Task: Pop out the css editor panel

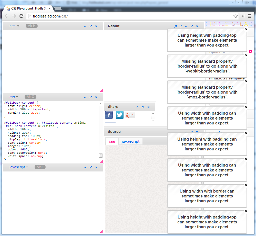Action: coord(91,97)
